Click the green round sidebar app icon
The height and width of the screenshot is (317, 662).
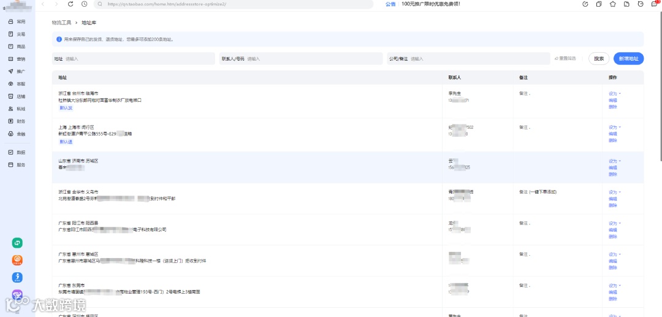tap(17, 243)
